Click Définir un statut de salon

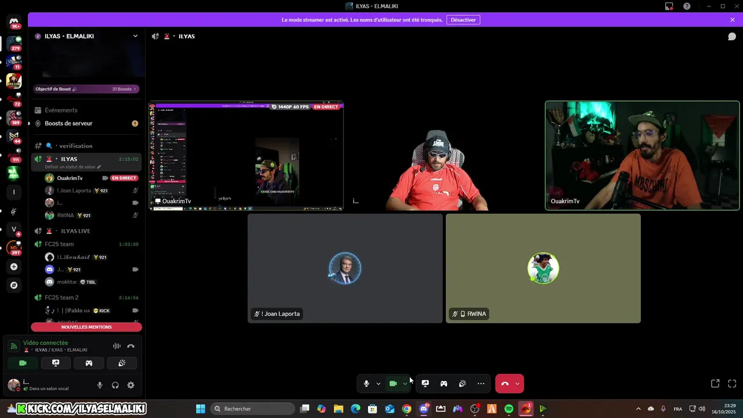click(x=73, y=167)
